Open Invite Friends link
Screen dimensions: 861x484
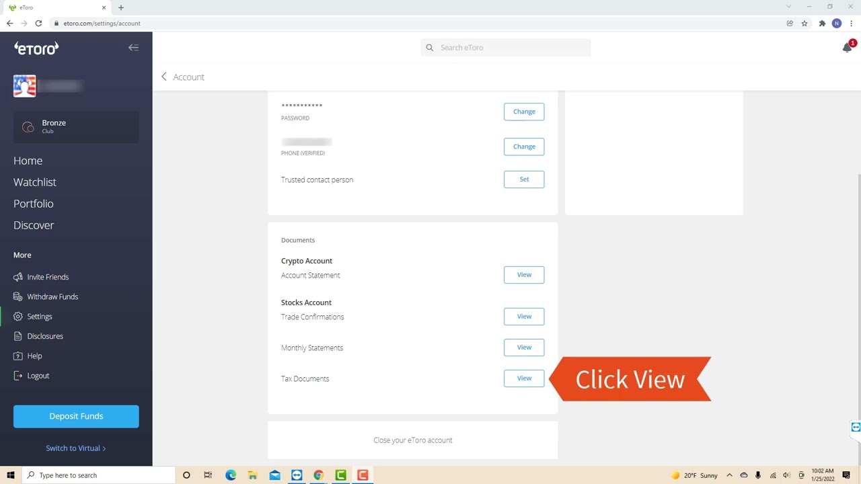pyautogui.click(x=48, y=277)
